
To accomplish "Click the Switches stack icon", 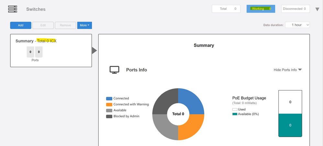I will point(13,9).
